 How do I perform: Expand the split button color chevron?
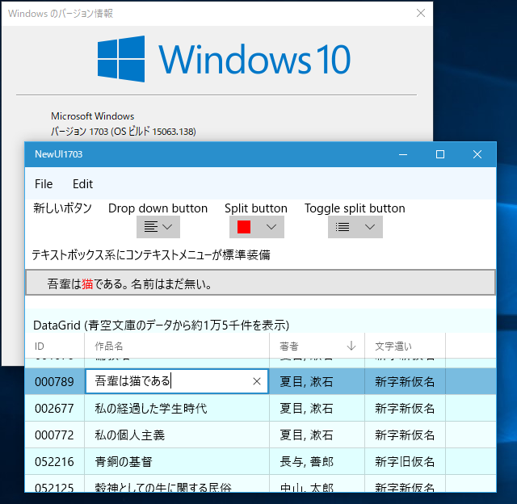271,227
